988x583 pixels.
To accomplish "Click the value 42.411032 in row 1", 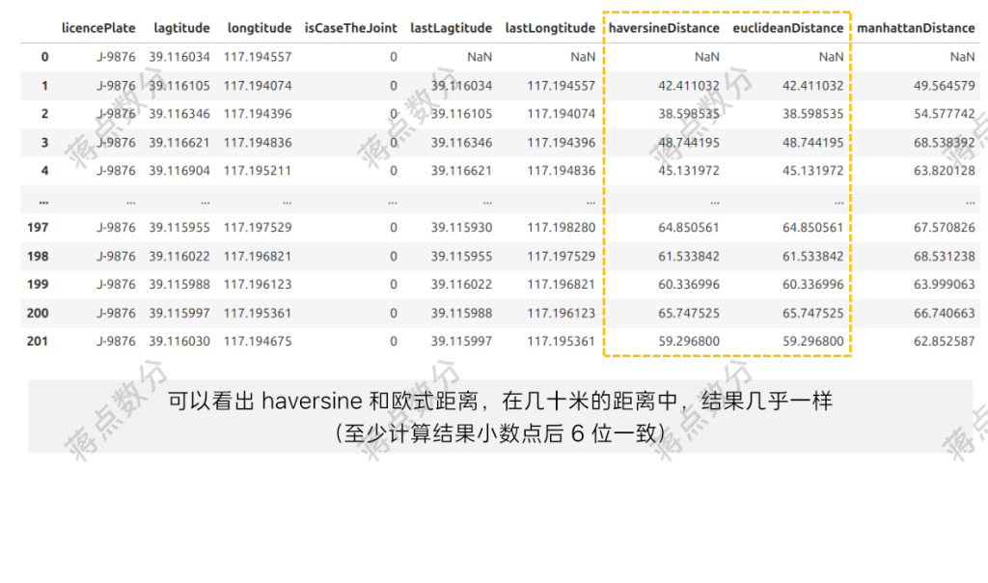I will tap(688, 85).
